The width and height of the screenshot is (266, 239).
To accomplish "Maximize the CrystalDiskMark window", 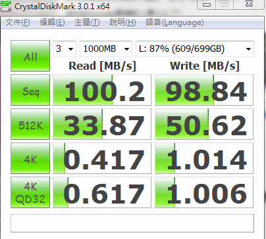I will pyautogui.click(x=225, y=5).
